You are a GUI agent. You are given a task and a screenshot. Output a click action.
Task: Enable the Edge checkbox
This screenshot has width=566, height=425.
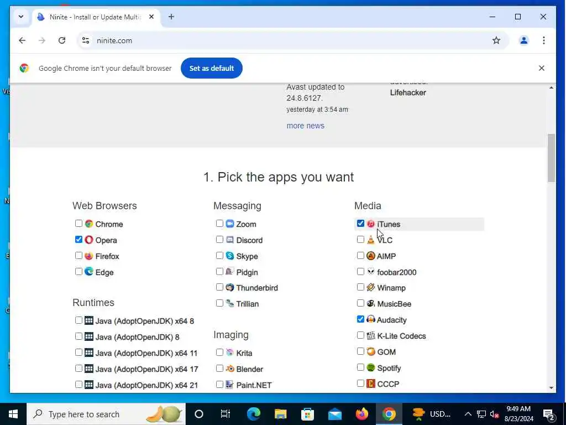(78, 271)
